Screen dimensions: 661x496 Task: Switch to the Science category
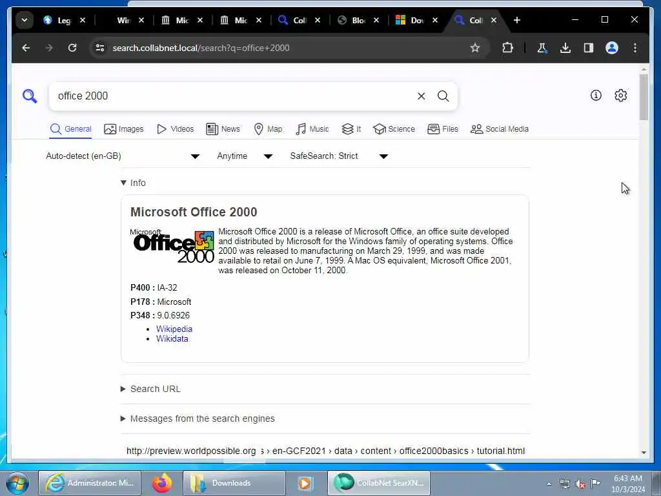(x=394, y=129)
